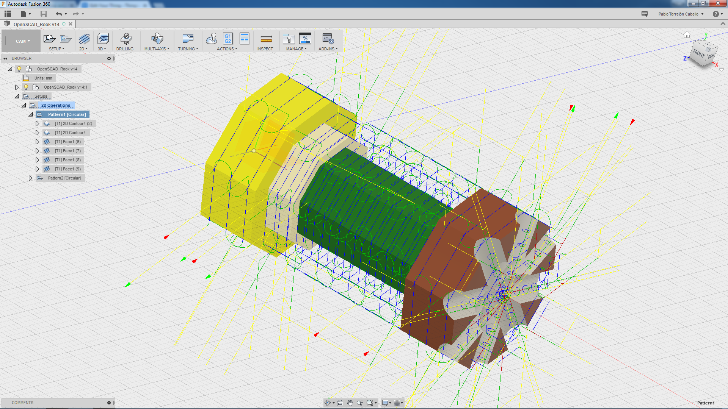The width and height of the screenshot is (728, 409).
Task: Click the Add-Ins scripts icon
Action: coord(328,39)
